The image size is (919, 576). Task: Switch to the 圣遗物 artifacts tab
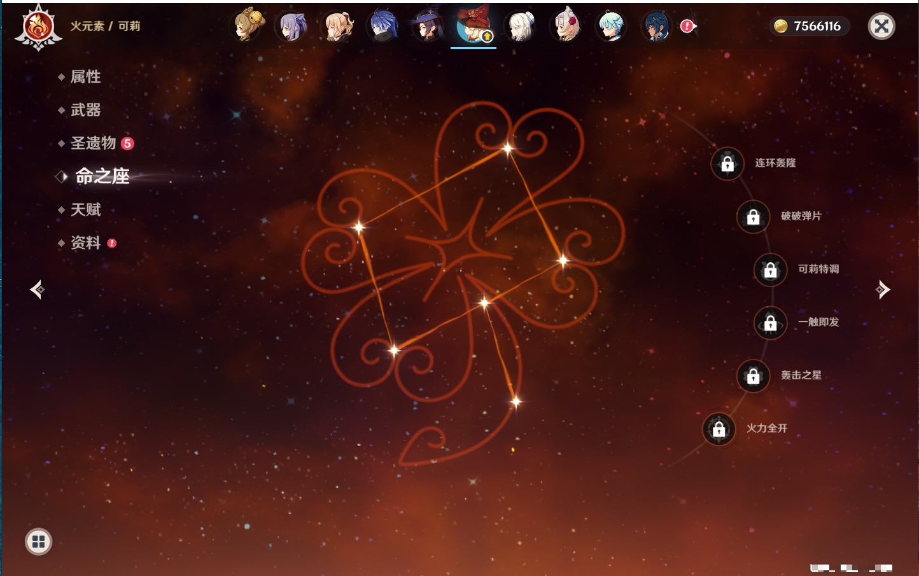[93, 143]
